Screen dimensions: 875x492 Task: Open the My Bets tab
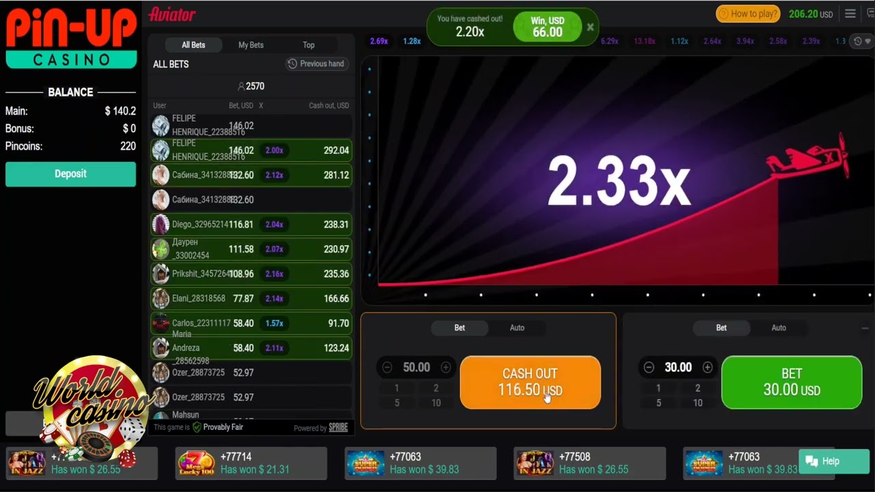tap(251, 45)
